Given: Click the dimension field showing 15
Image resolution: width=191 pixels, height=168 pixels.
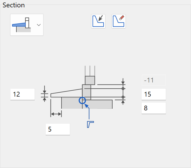Looking at the screenshot, I should (x=153, y=94).
